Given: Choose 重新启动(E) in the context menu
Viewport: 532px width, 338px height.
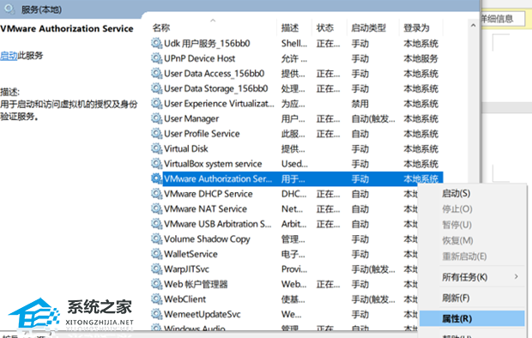Looking at the screenshot, I should pyautogui.click(x=464, y=257).
